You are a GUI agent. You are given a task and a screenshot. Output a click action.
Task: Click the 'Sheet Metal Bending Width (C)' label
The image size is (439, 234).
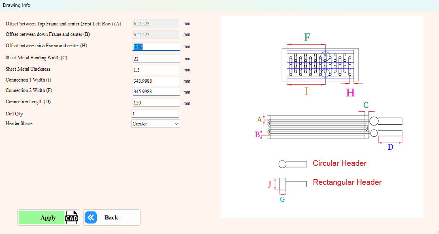(36, 58)
